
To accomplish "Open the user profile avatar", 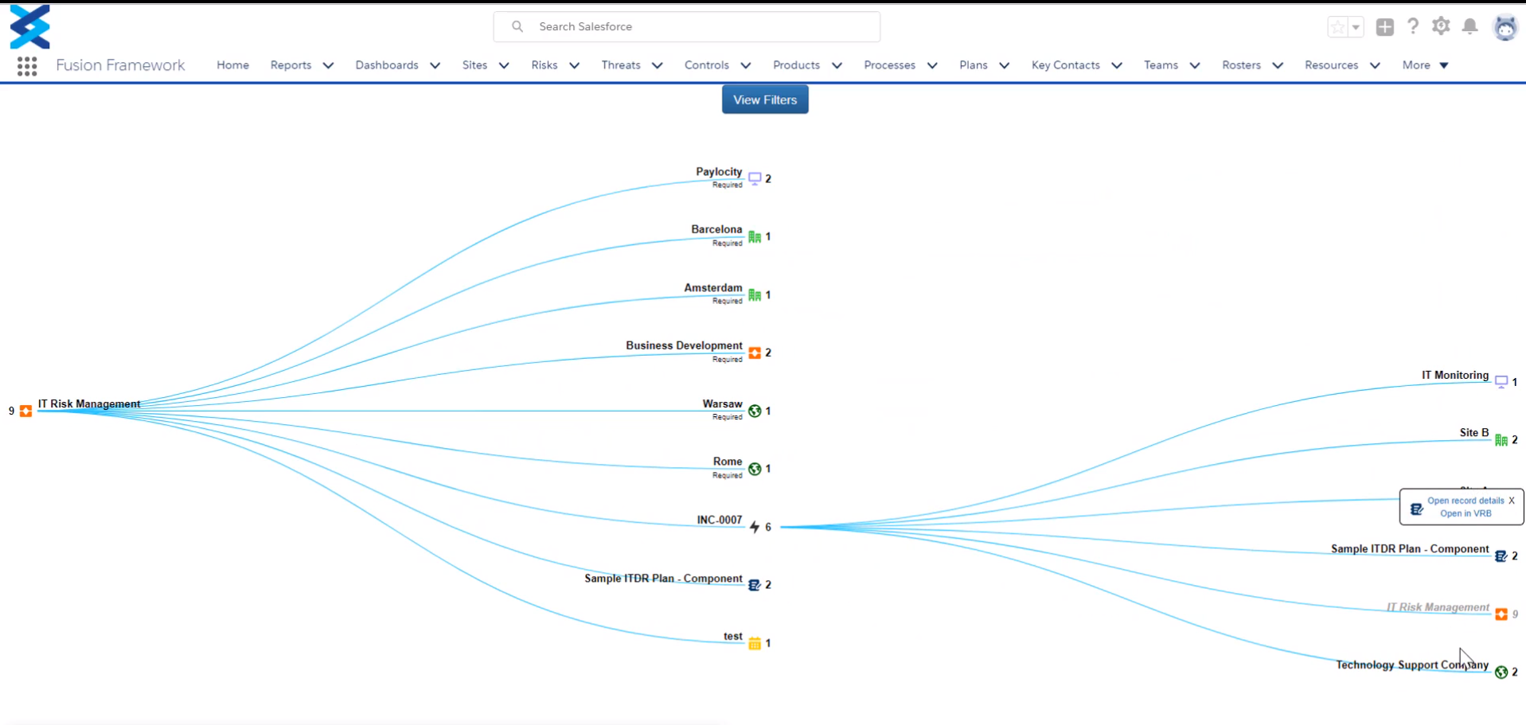I will 1505,27.
